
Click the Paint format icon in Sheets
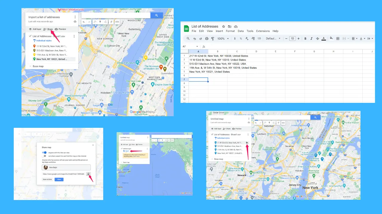pyautogui.click(x=213, y=39)
